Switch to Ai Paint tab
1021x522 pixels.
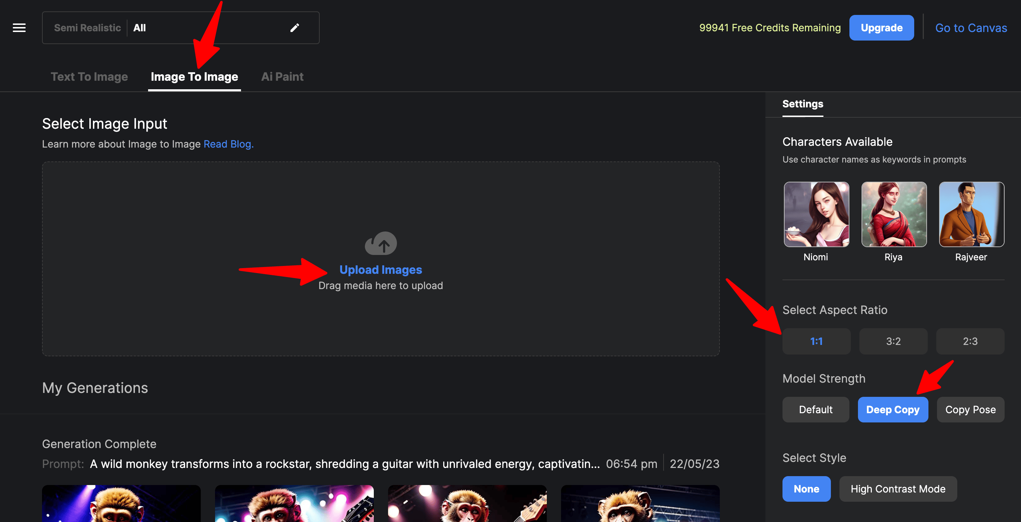282,77
